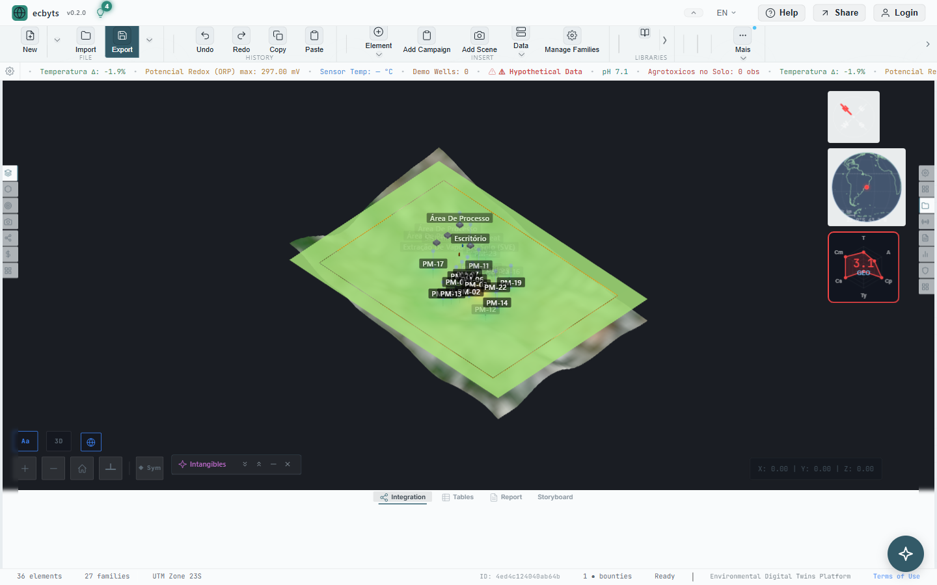This screenshot has height=585, width=937.
Task: Expand the dropdown arrow next to Export
Action: [x=149, y=40]
